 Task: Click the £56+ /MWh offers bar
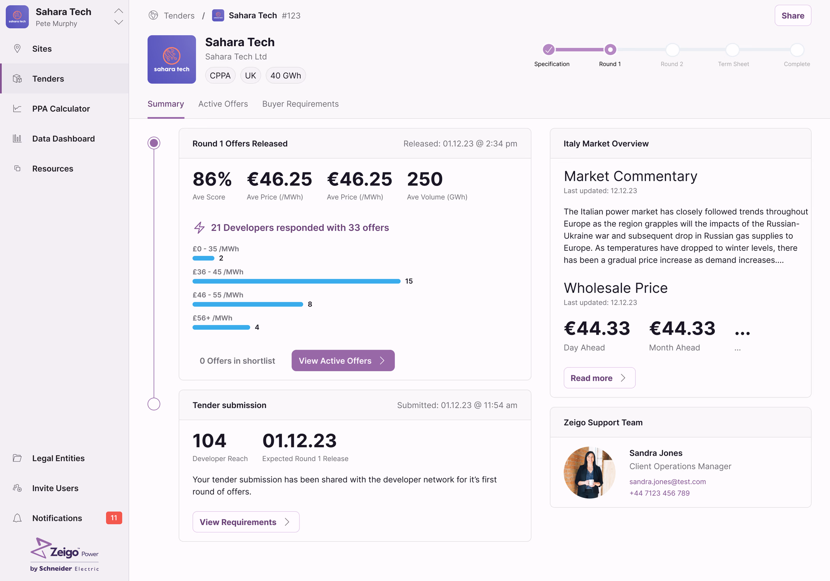click(221, 327)
